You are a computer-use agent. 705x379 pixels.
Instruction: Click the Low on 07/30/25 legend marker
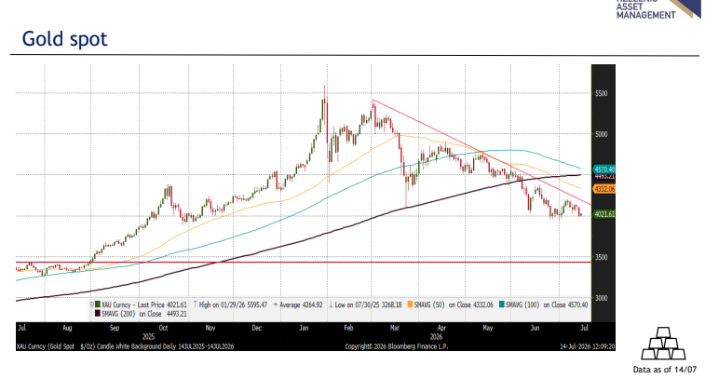[x=331, y=305]
